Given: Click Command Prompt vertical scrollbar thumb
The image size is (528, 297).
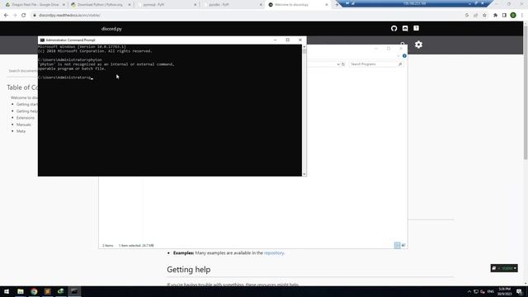Looking at the screenshot, I should coord(304,51).
